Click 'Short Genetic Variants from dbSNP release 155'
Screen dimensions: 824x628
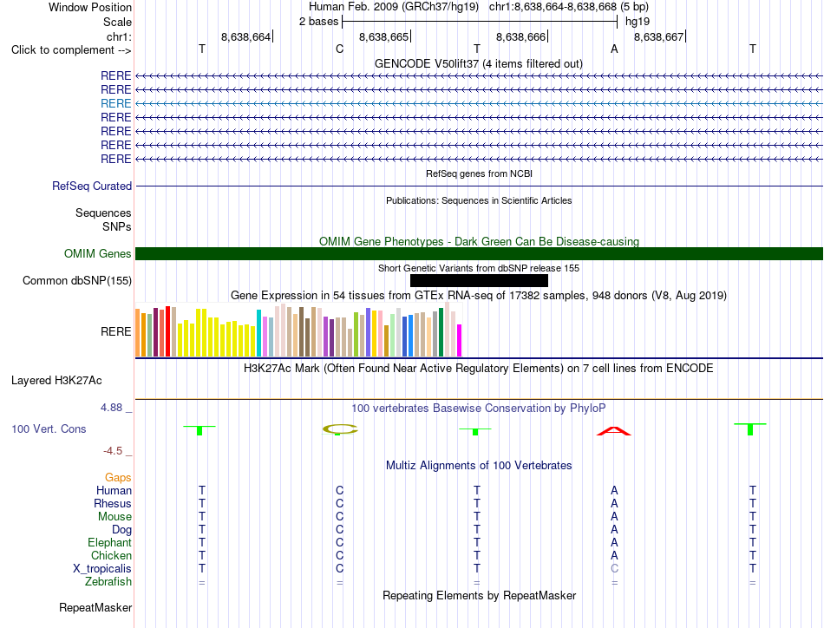(479, 268)
